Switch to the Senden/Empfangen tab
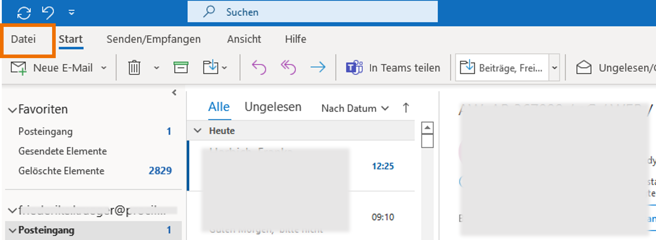This screenshot has height=240, width=656. click(153, 39)
